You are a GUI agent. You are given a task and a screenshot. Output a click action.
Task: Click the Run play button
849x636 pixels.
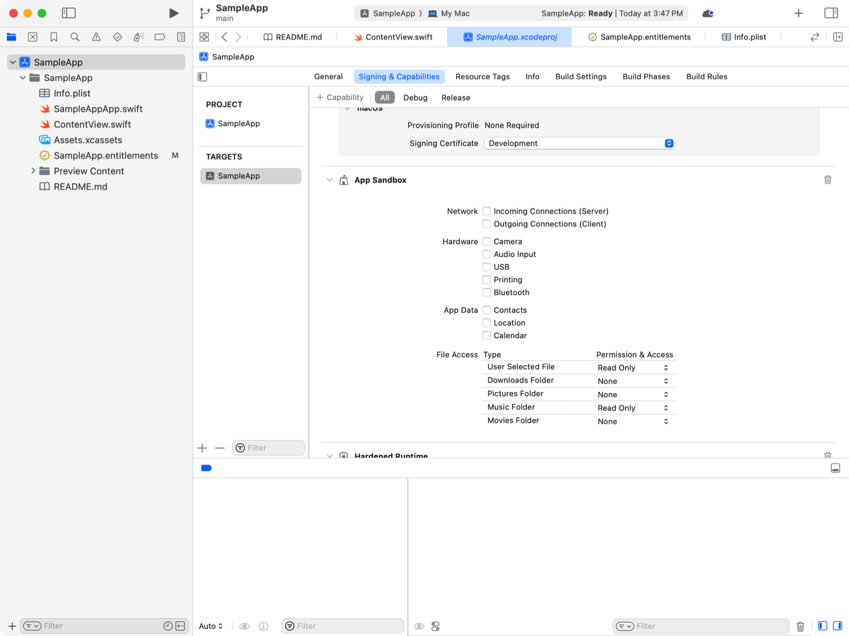[x=173, y=13]
